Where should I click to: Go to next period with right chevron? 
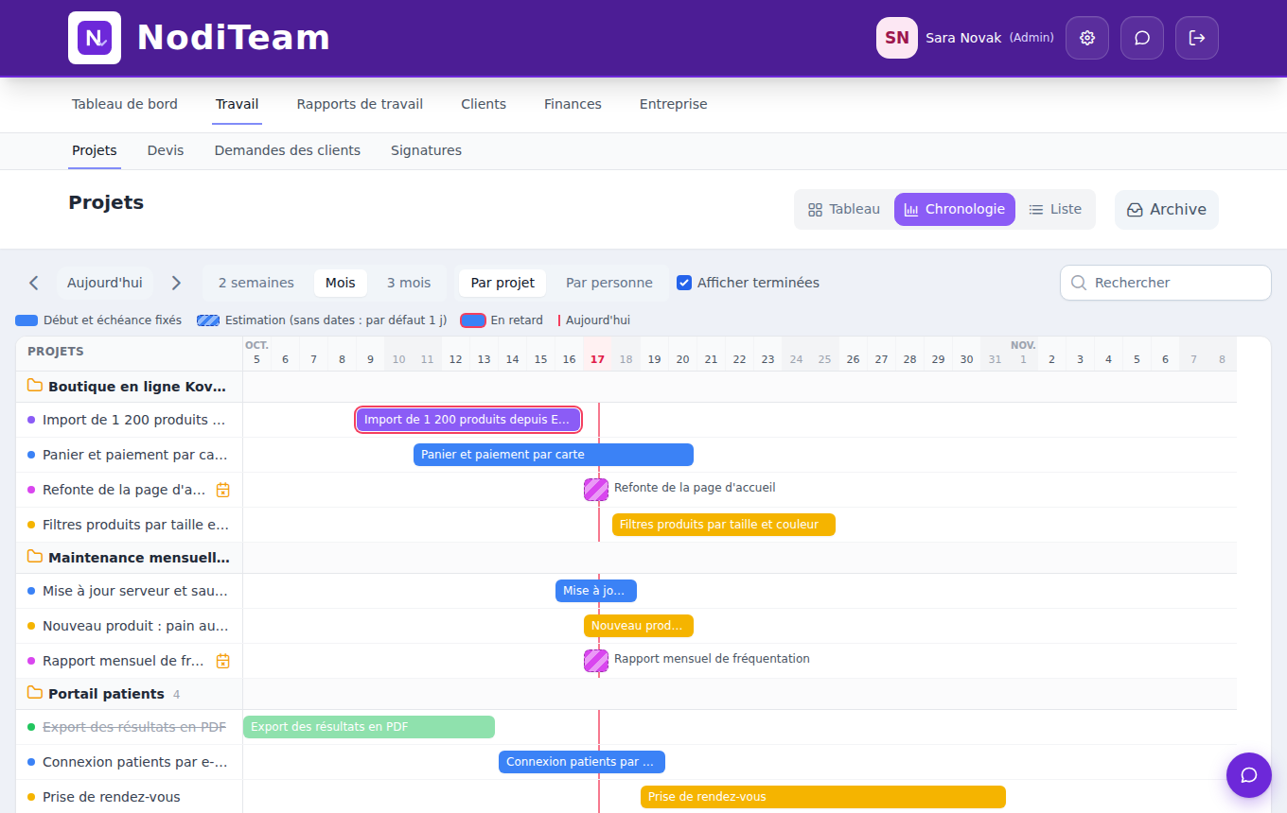(x=176, y=283)
